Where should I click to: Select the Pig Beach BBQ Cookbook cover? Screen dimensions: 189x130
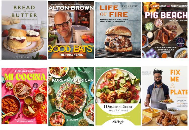[x=165, y=30]
